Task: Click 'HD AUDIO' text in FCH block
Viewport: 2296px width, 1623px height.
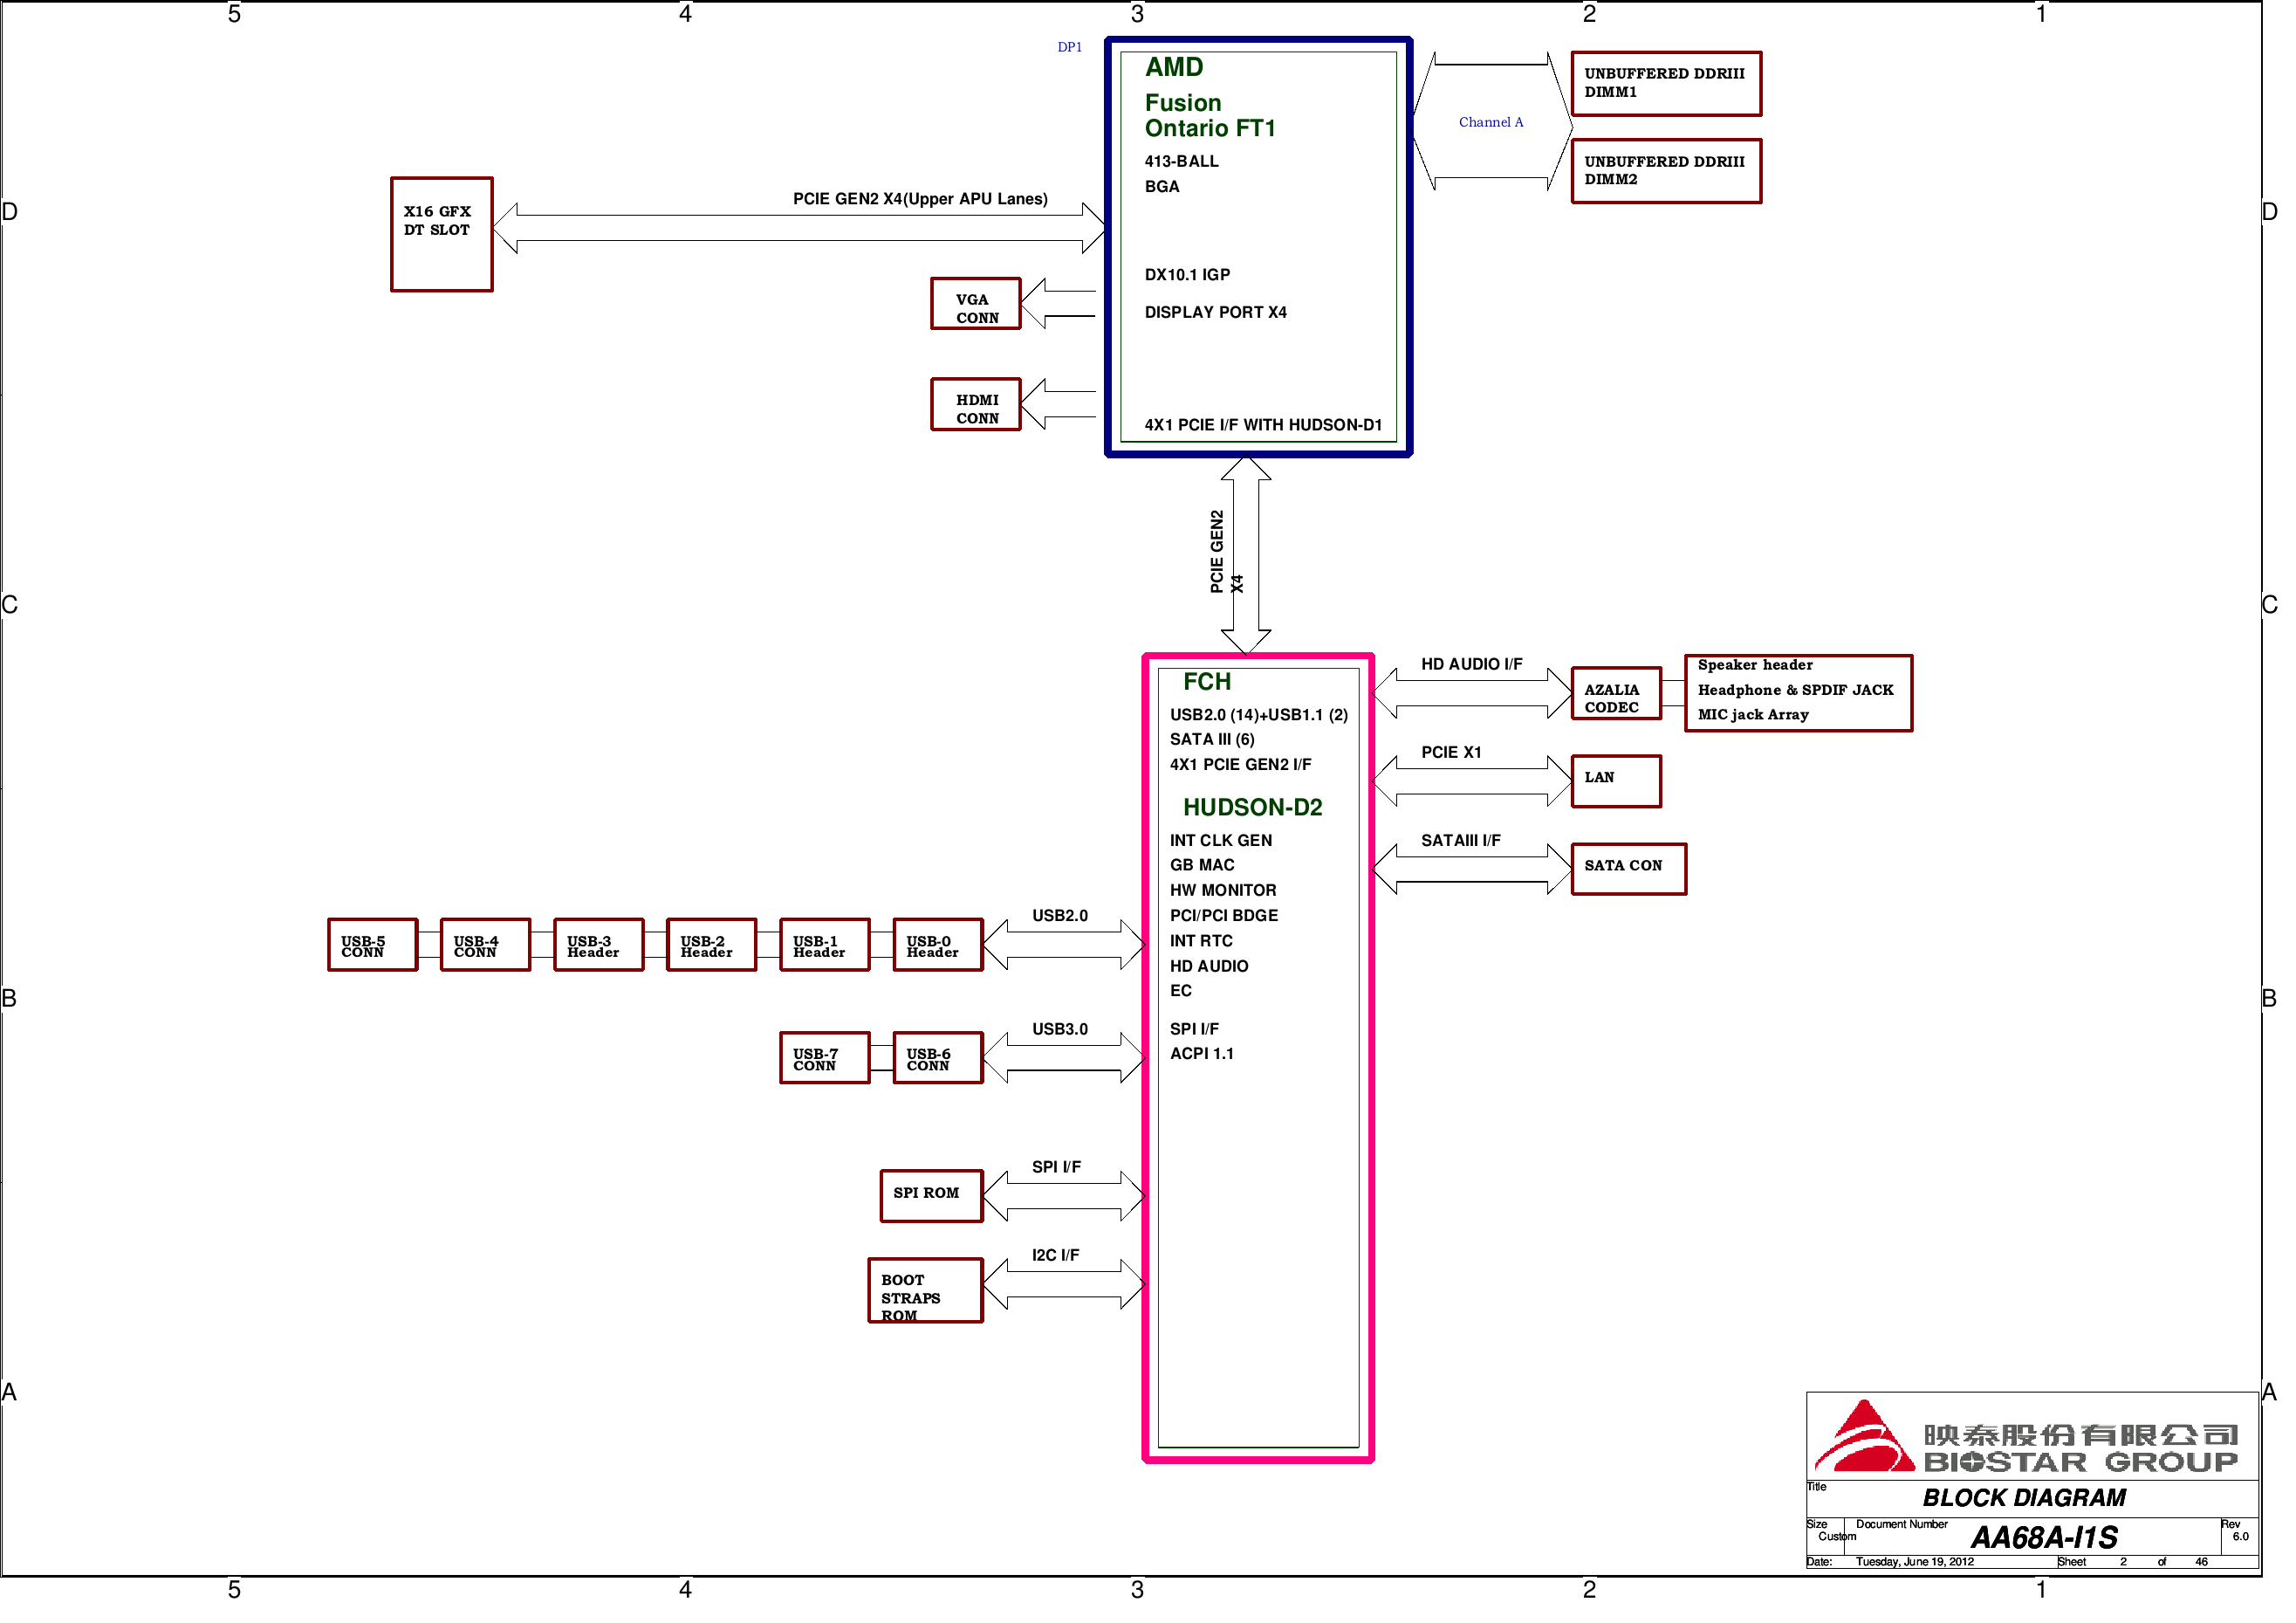Action: [x=1209, y=966]
